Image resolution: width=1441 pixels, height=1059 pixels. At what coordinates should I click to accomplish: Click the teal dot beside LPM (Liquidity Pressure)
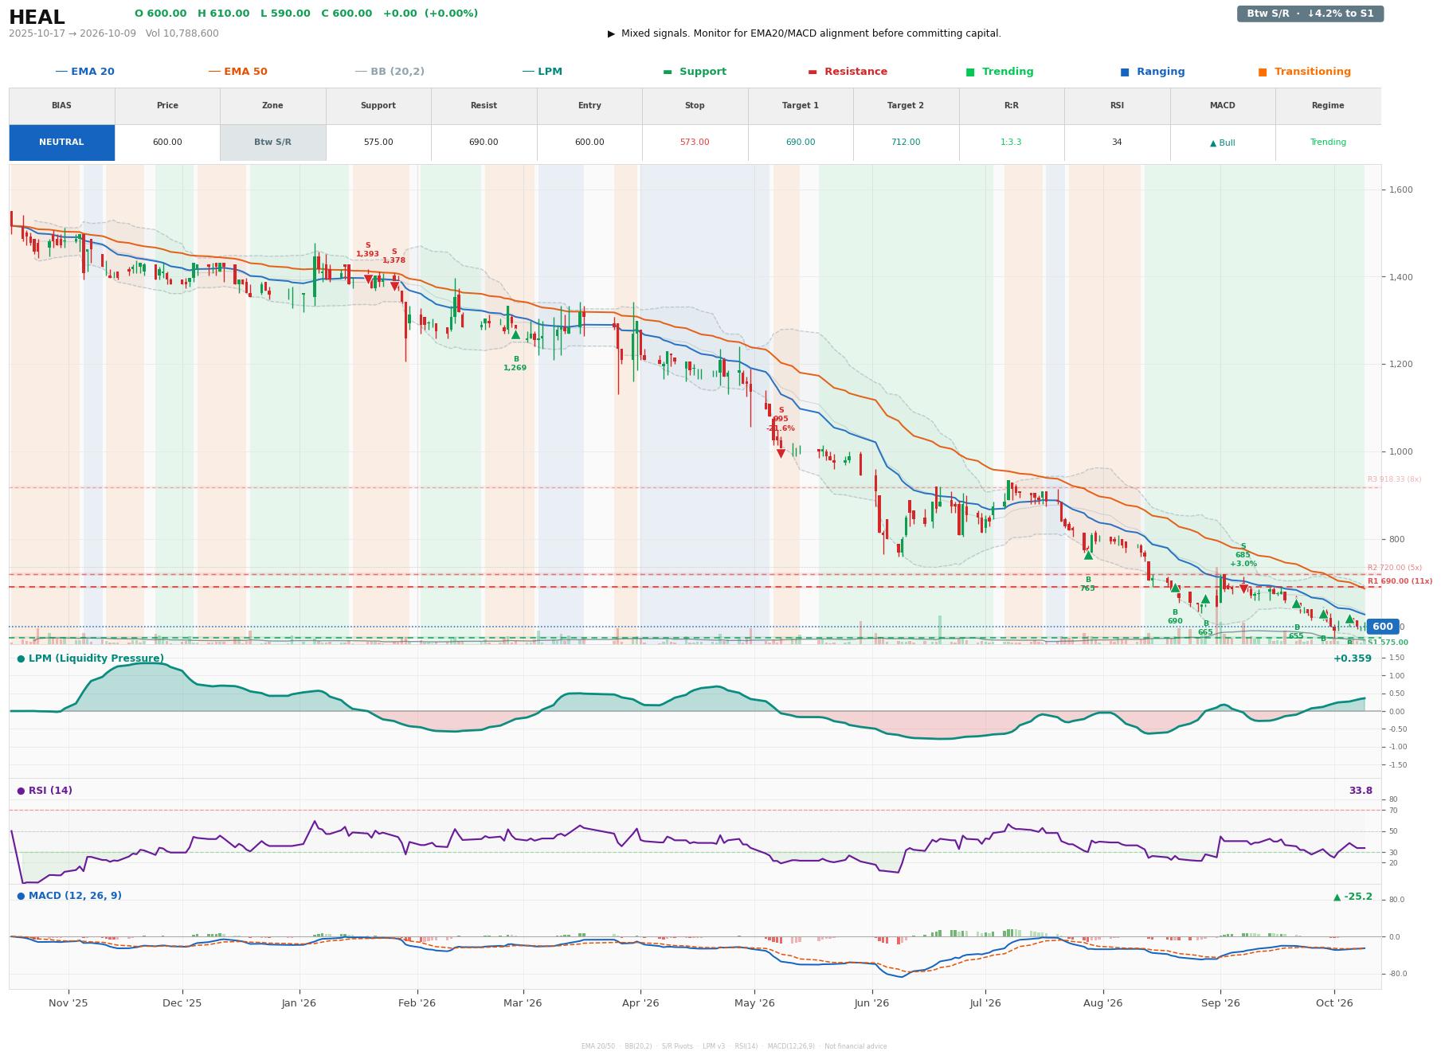[x=21, y=658]
